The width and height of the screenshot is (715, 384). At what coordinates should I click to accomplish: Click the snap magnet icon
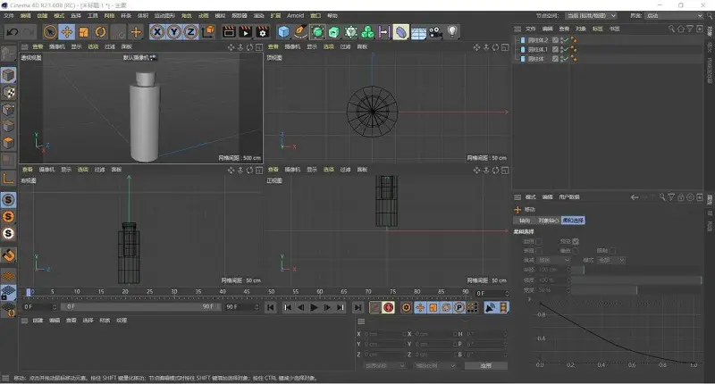9,255
